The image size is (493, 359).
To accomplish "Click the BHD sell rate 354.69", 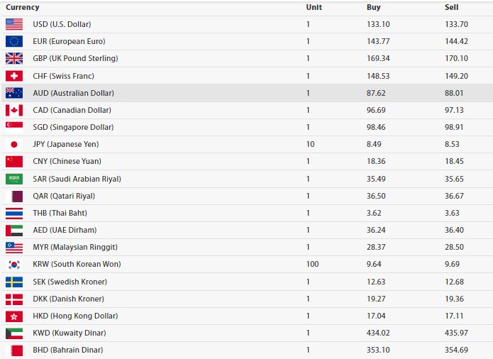I will click(x=456, y=350).
